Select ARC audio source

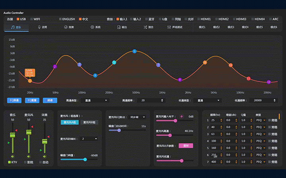click(274, 19)
